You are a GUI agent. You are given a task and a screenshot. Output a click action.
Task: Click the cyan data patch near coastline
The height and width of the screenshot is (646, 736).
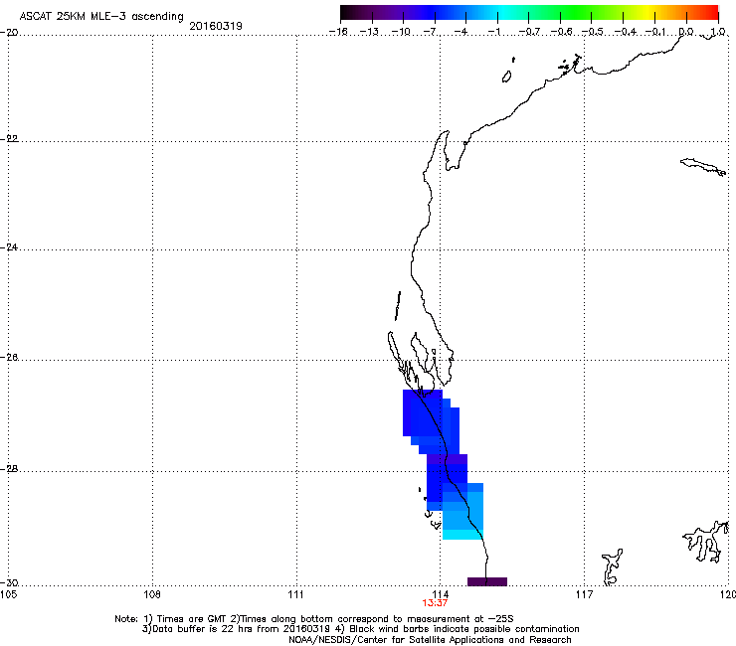462,535
